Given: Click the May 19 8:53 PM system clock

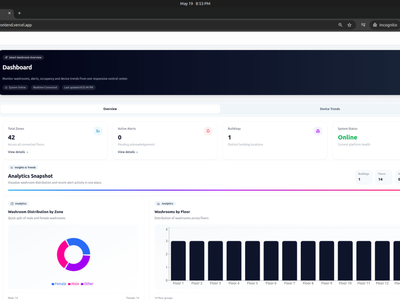Looking at the screenshot, I should click(195, 4).
